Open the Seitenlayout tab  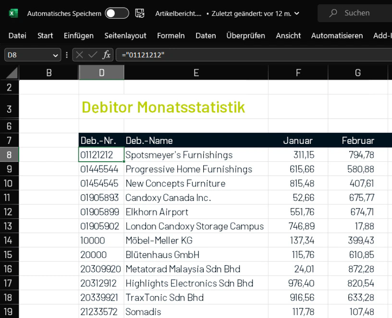125,35
